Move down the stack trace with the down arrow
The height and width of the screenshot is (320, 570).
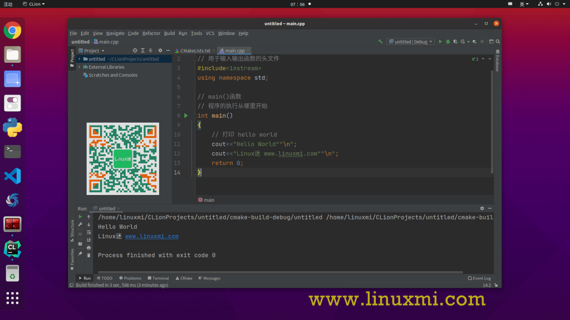89,224
